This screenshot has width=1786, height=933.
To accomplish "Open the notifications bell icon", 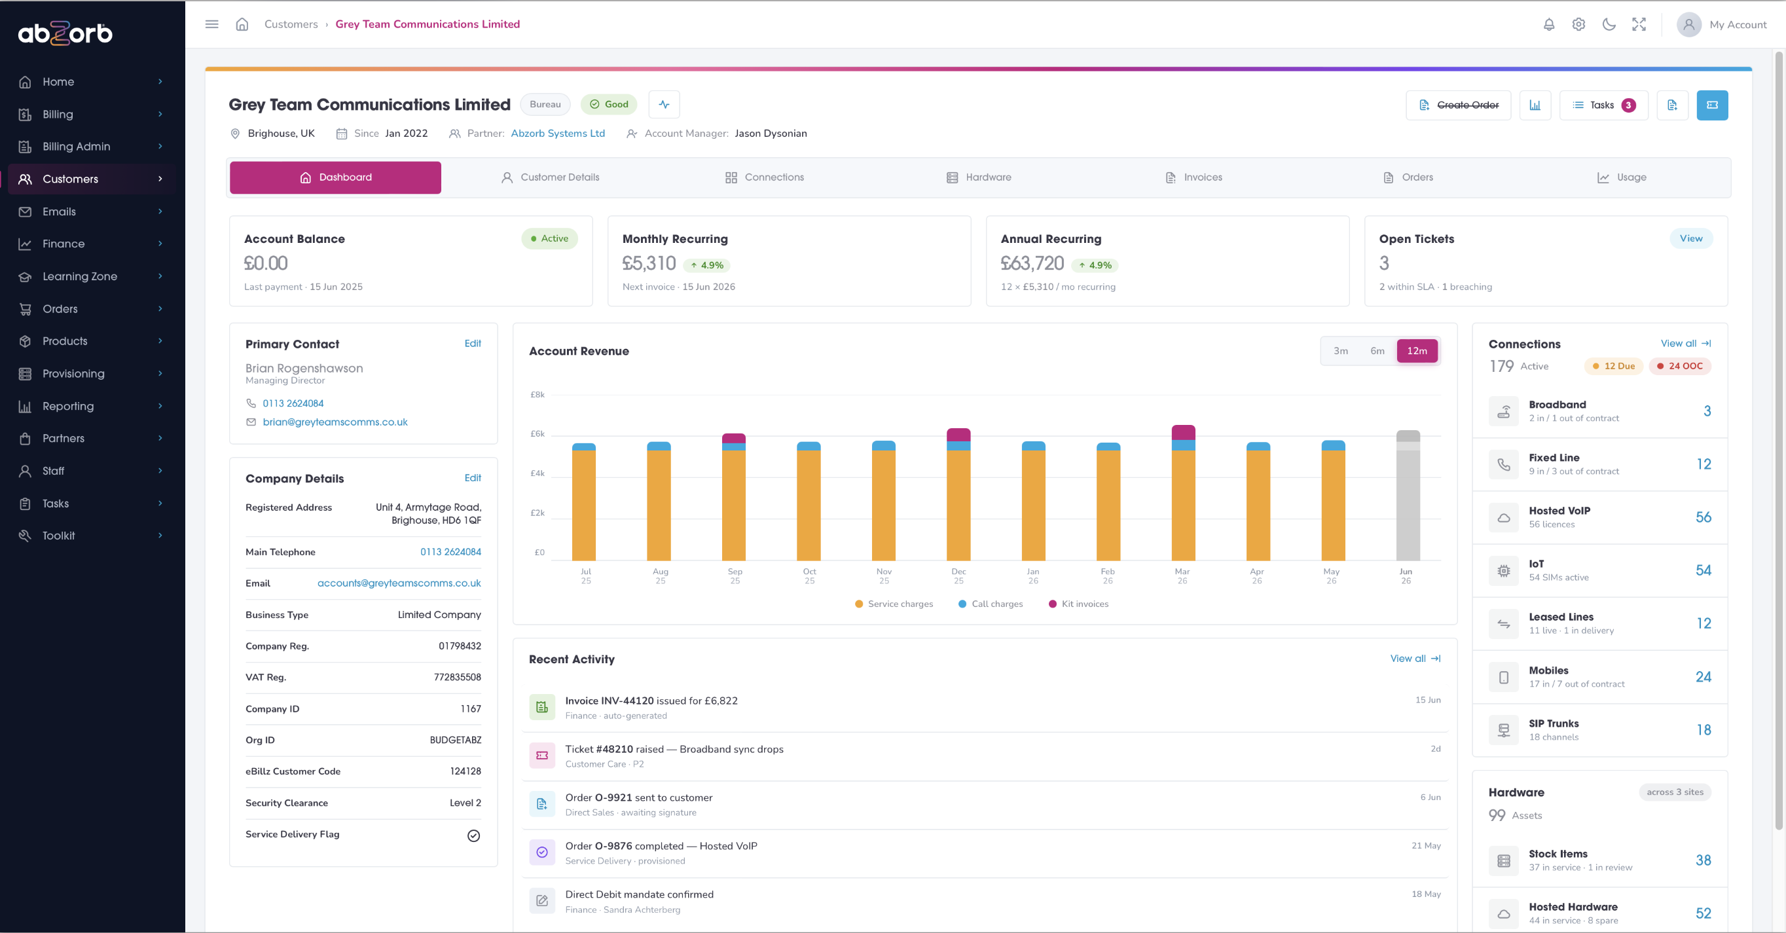I will click(x=1548, y=24).
